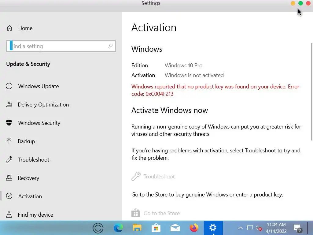Expand hidden system tray icons chevron

[x=241, y=228]
